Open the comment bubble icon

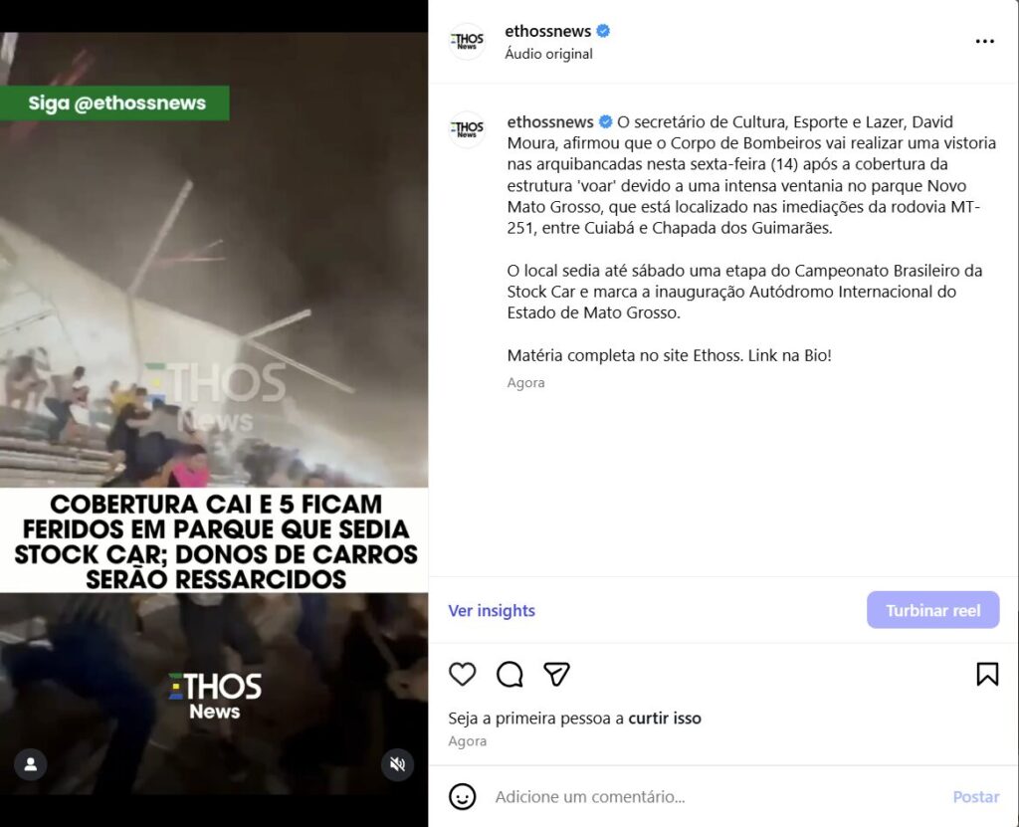[509, 674]
